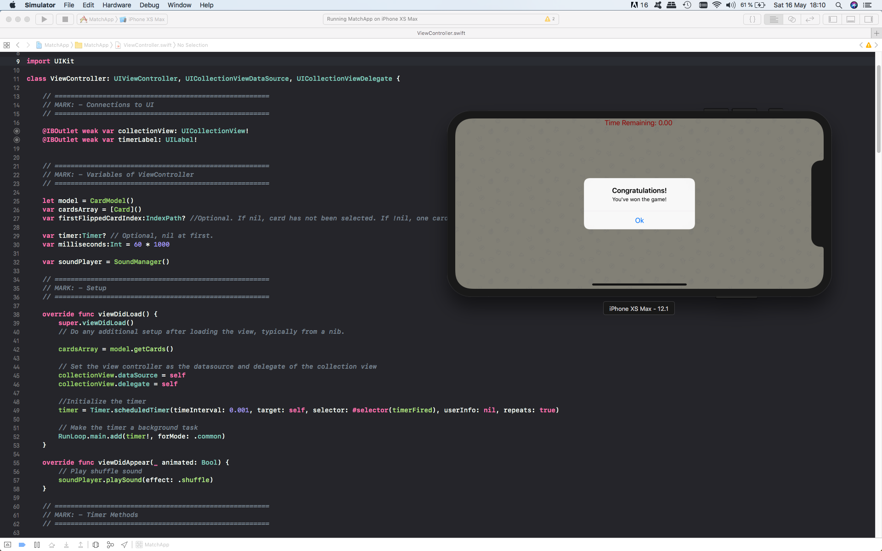Click the warning count in activity bar

[x=550, y=19]
